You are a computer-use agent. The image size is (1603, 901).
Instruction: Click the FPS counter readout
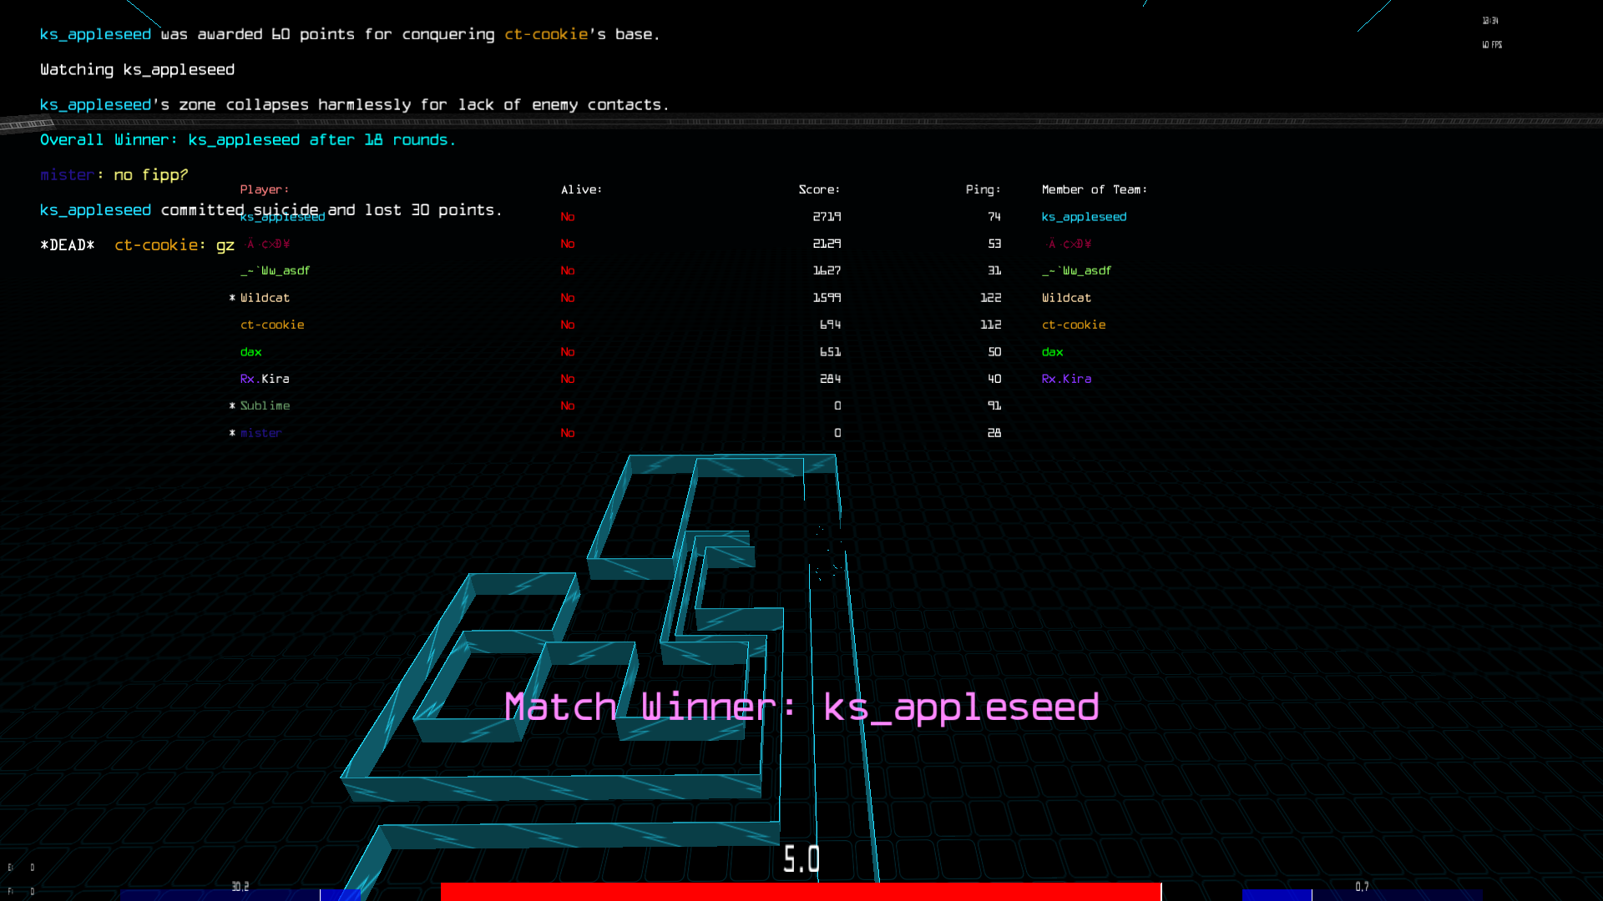(x=1492, y=45)
